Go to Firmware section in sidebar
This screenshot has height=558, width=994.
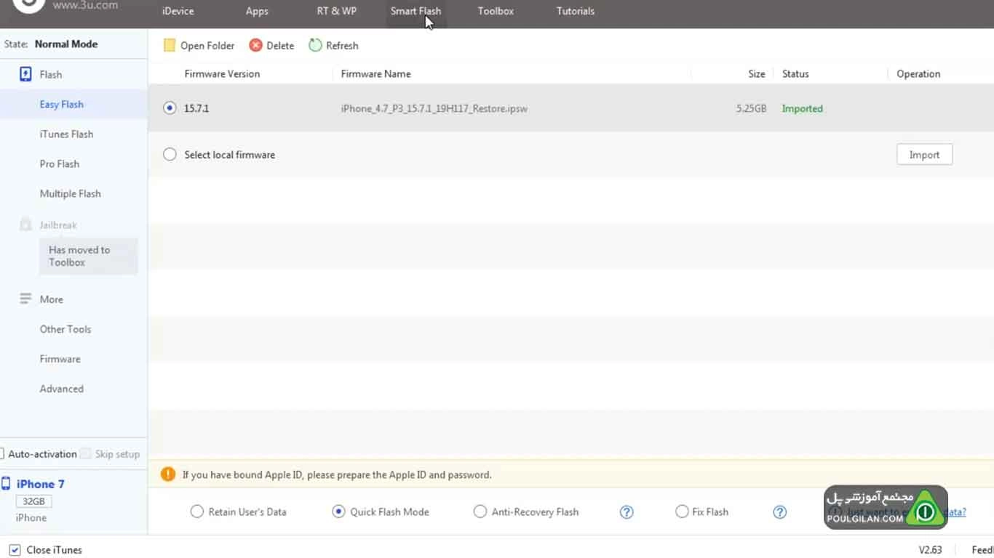pos(60,359)
